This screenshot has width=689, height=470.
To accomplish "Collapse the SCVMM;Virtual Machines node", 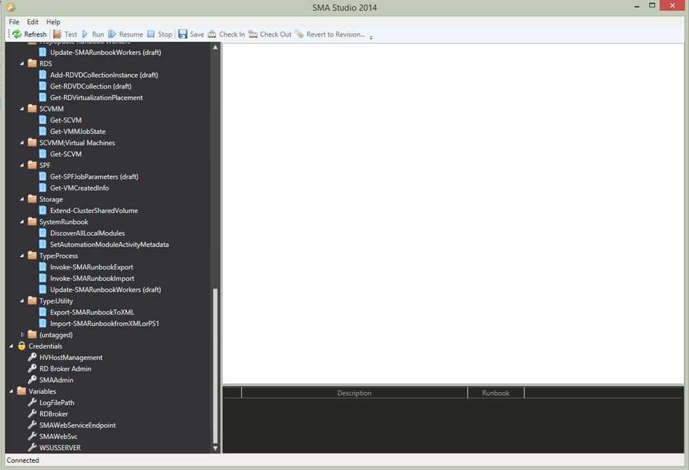I will coord(22,143).
